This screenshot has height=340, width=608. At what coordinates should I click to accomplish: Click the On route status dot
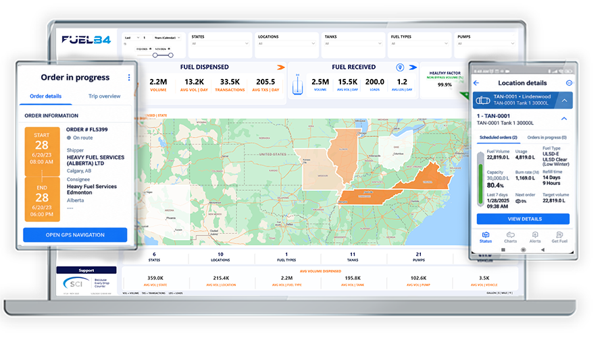pyautogui.click(x=69, y=138)
